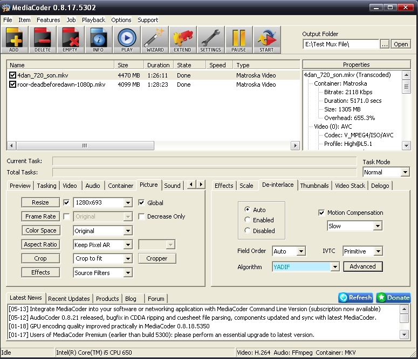Uncheck the 4dan_720_son.mkv file checkbox

pos(13,75)
